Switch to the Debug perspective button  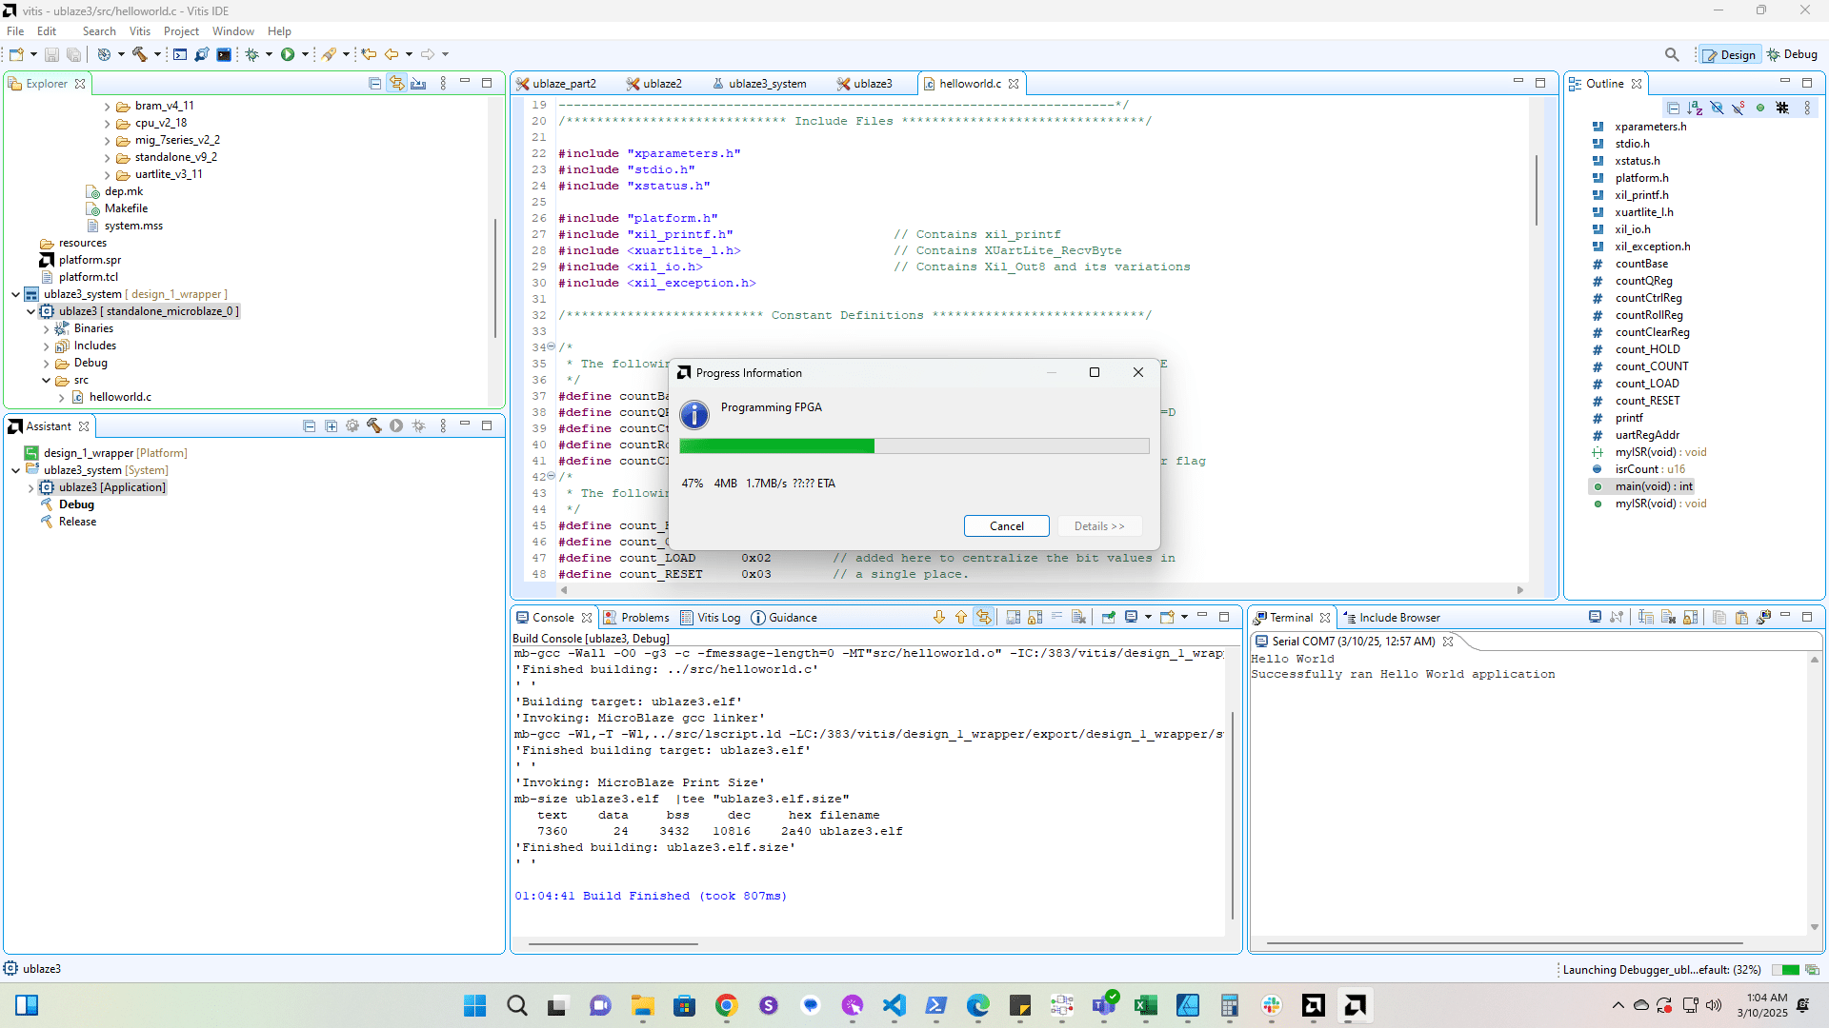pos(1792,54)
